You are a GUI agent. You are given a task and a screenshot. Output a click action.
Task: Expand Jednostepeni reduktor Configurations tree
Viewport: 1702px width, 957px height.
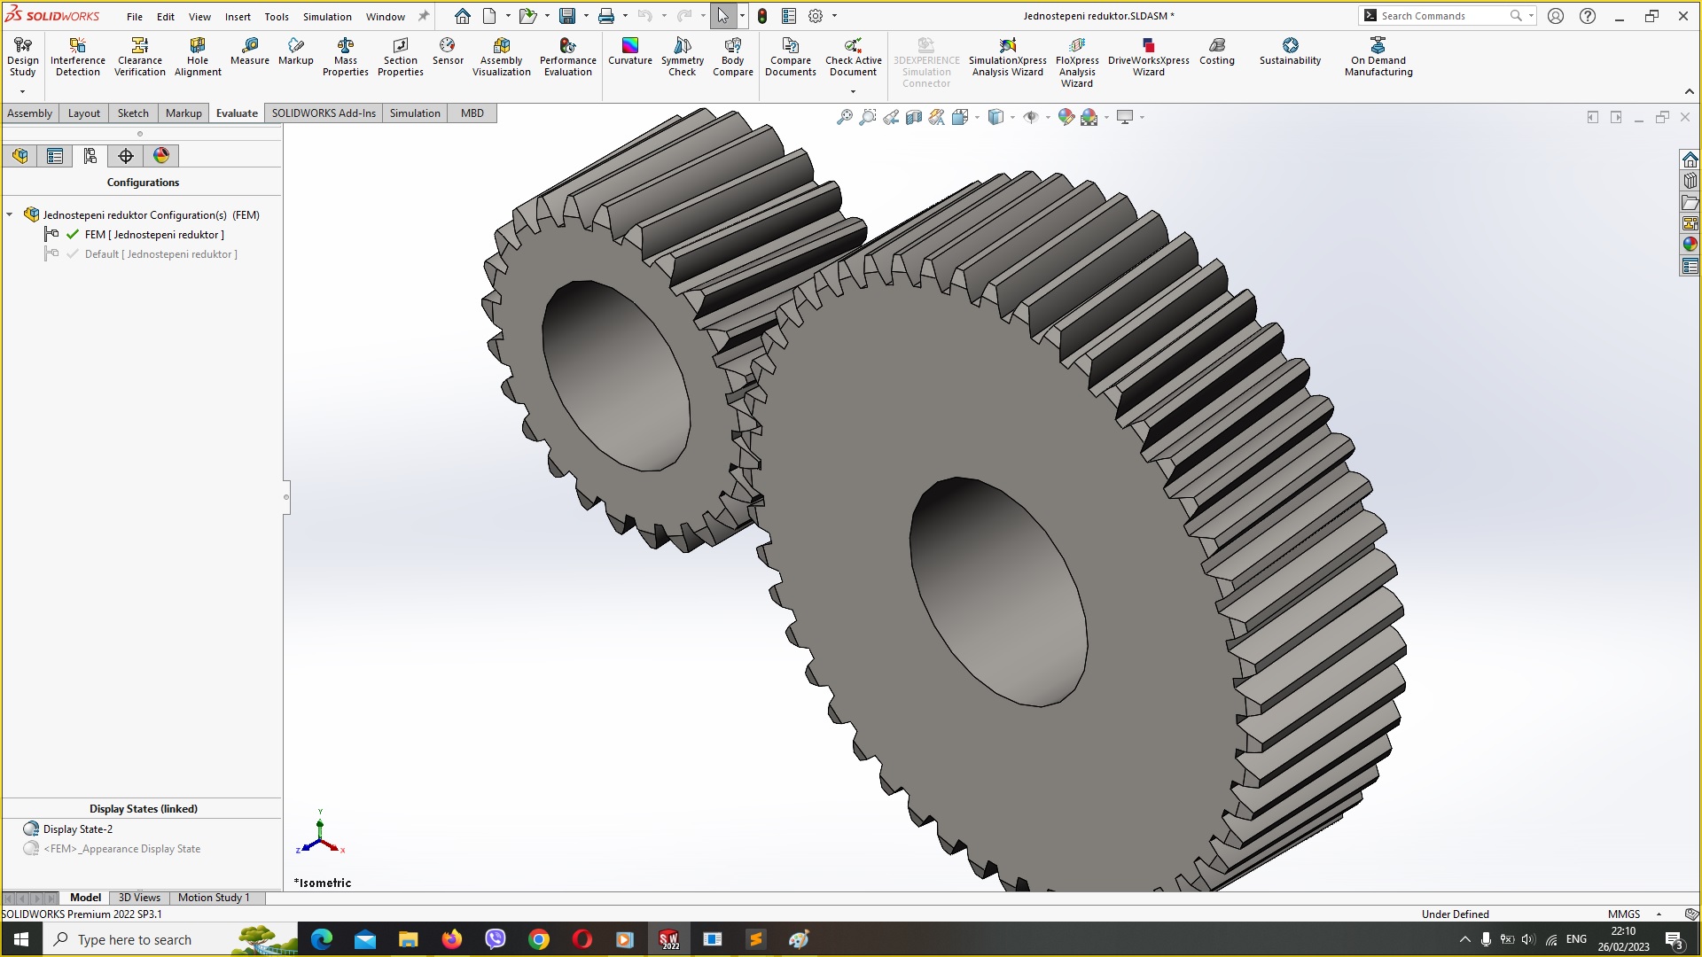(10, 214)
